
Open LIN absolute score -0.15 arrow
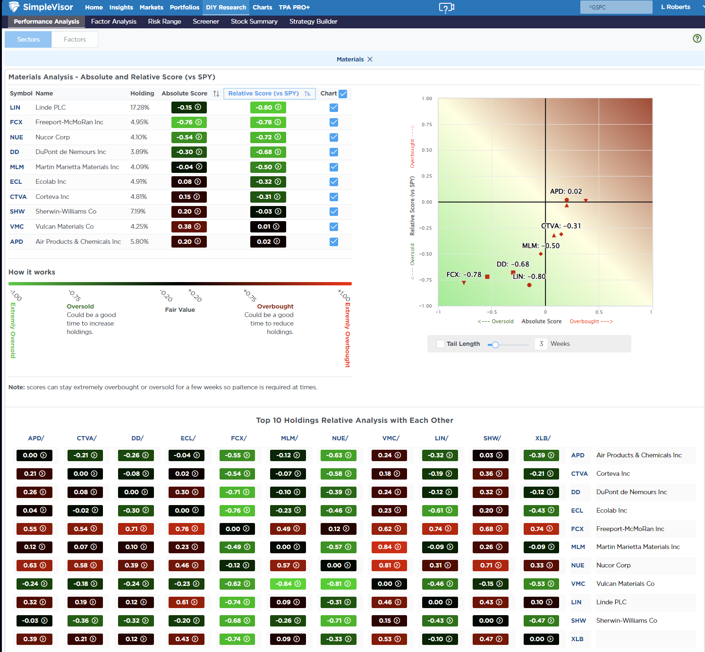[x=198, y=107]
